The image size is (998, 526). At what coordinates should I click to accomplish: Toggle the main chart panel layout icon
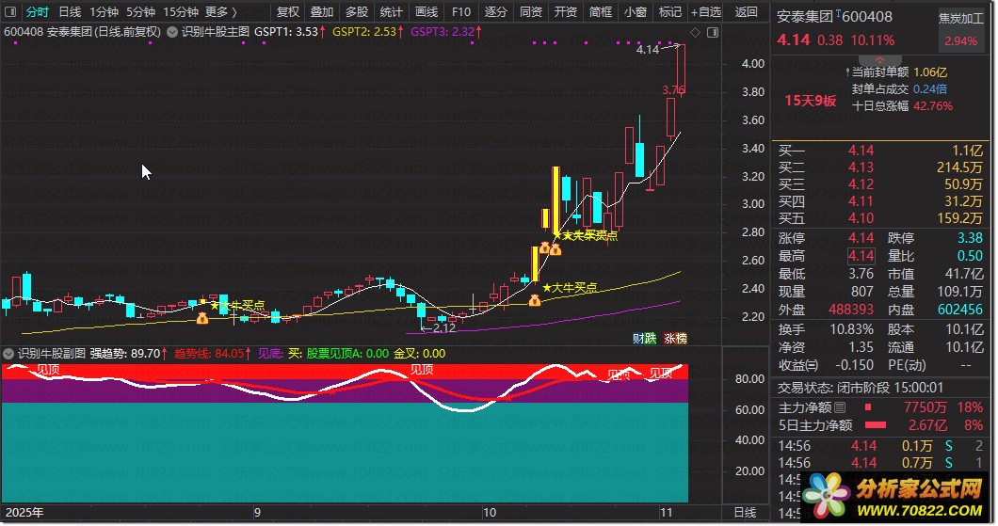[x=713, y=32]
